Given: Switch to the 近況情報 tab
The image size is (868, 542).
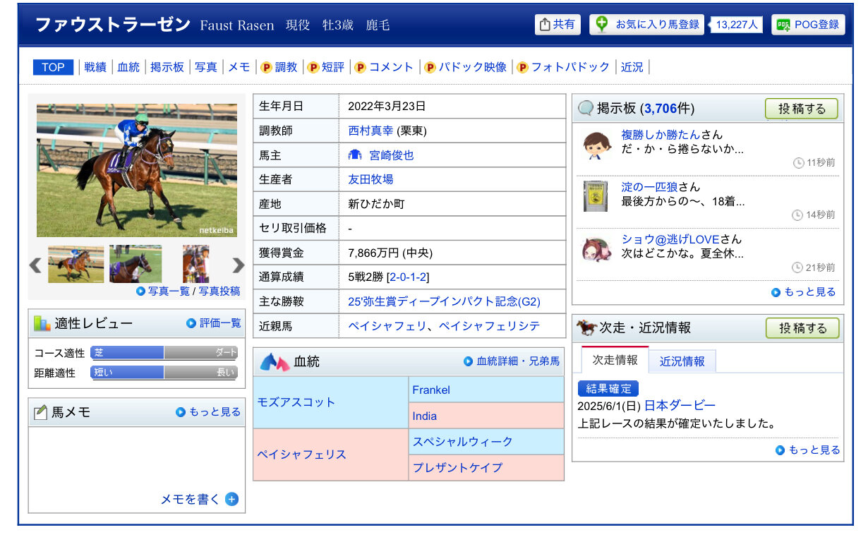Looking at the screenshot, I should [x=682, y=361].
